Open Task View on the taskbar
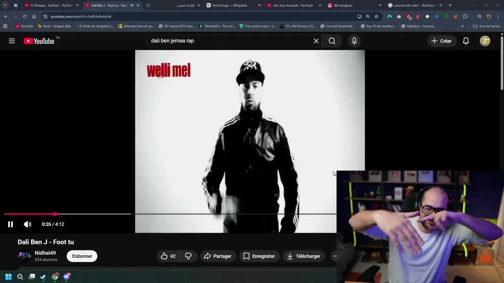 (x=32, y=277)
